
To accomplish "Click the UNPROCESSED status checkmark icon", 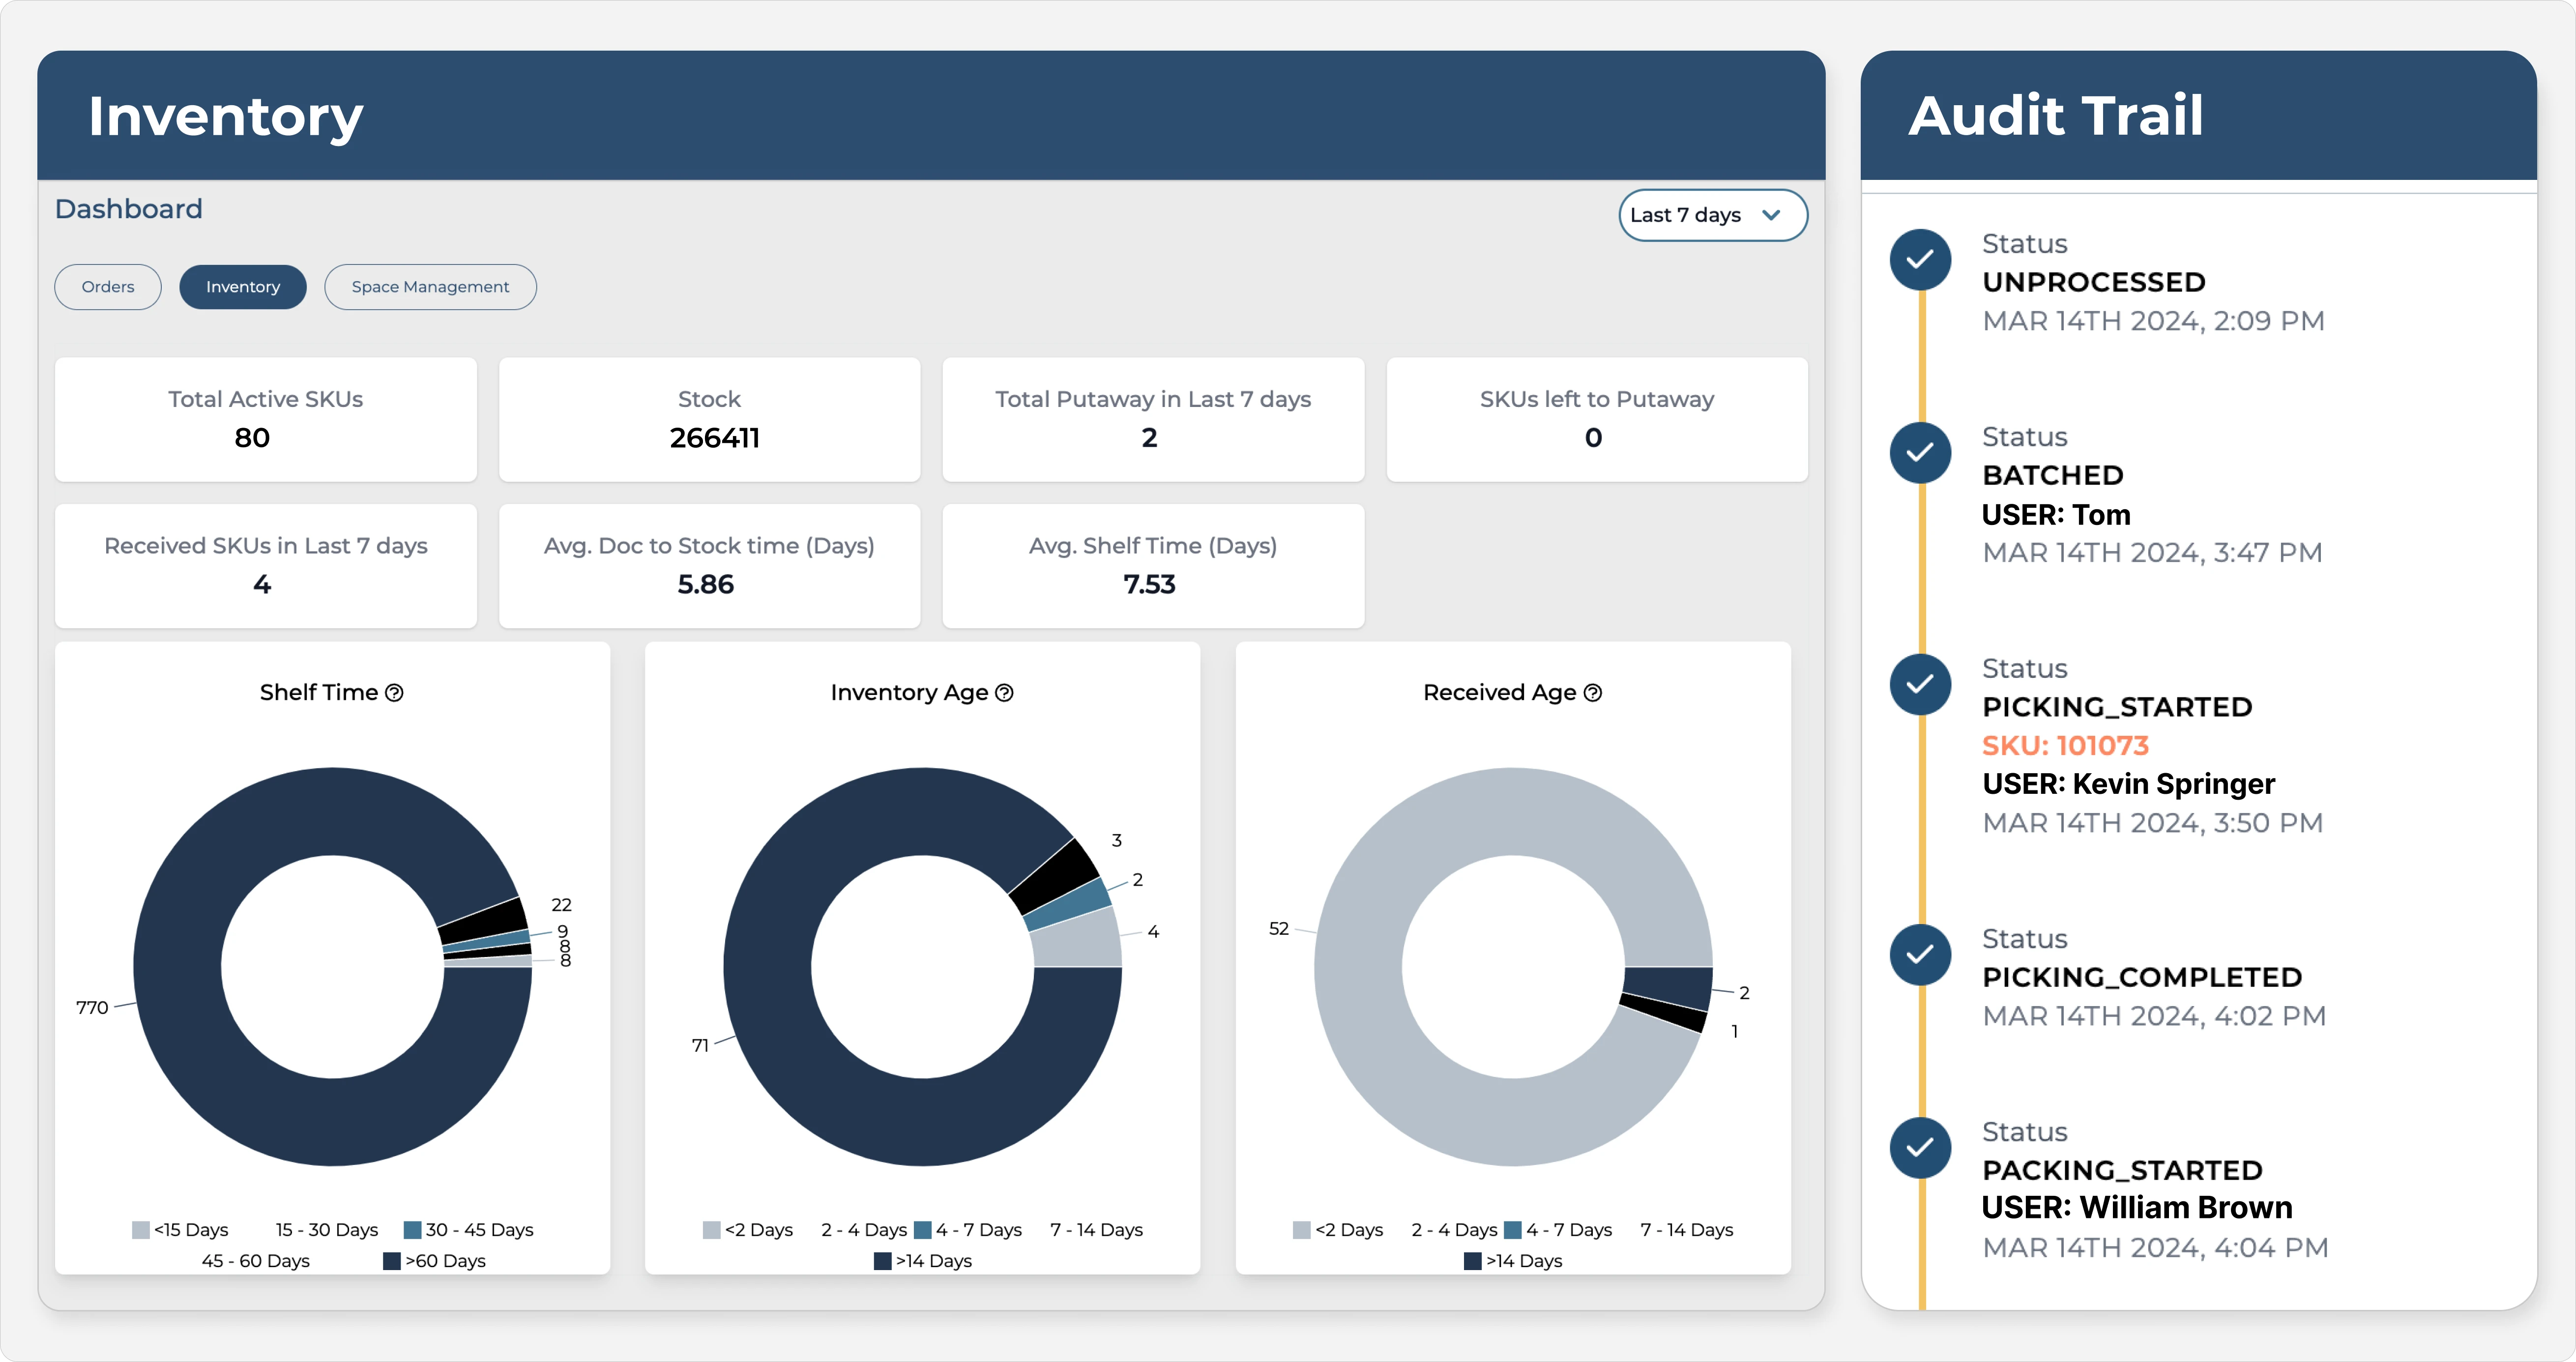I will click(1920, 260).
